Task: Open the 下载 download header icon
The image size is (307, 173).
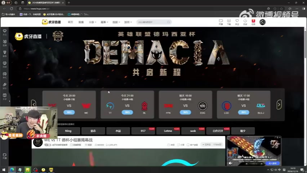Action: [229, 22]
